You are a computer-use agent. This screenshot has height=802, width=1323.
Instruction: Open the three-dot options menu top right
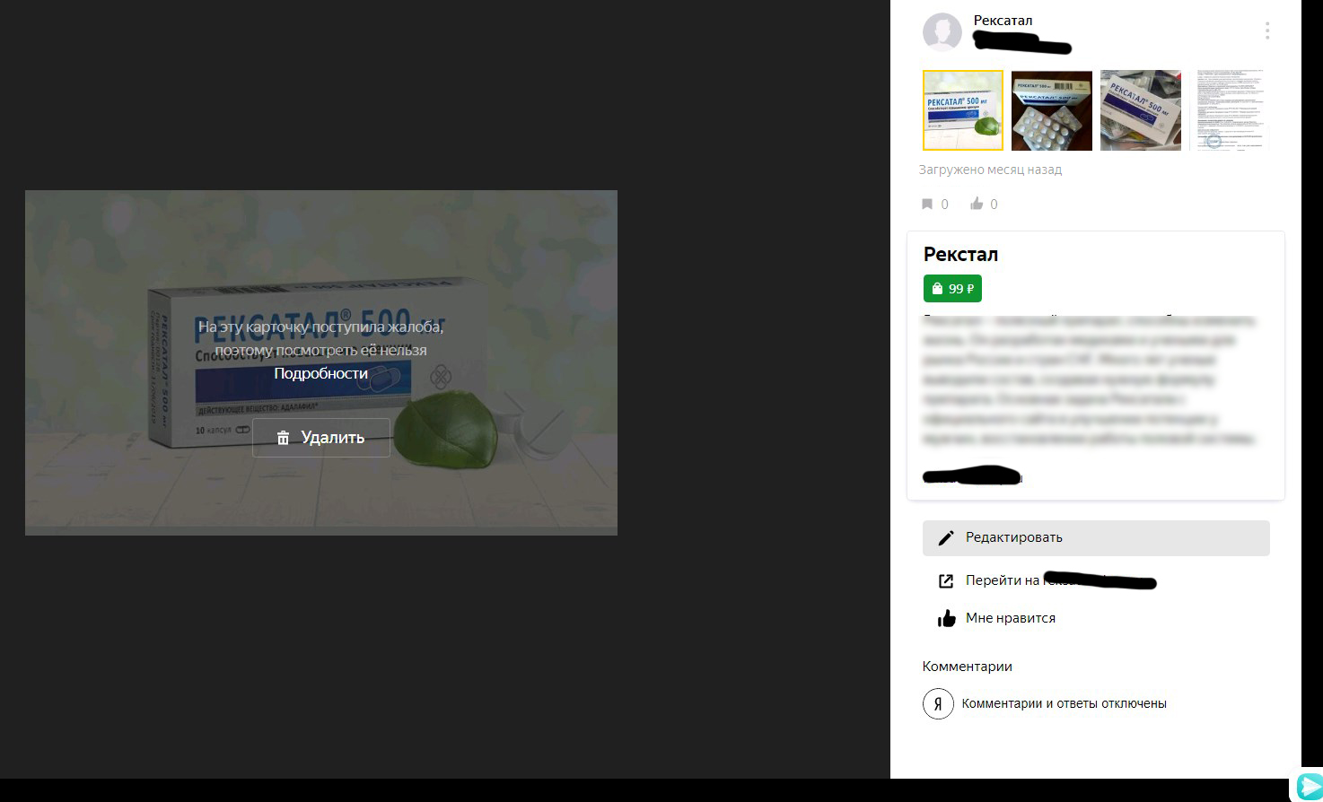1266,30
